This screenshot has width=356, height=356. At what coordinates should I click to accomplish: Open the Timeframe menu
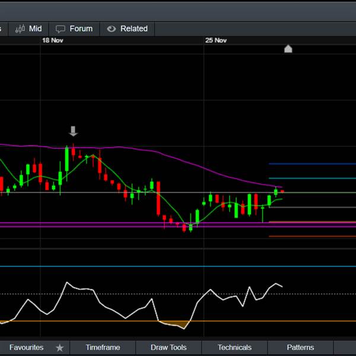tap(103, 347)
